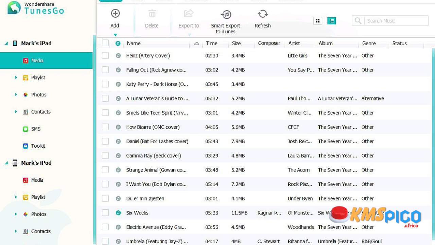Select Electric Avenue song name
The image size is (435, 245).
[x=156, y=227]
